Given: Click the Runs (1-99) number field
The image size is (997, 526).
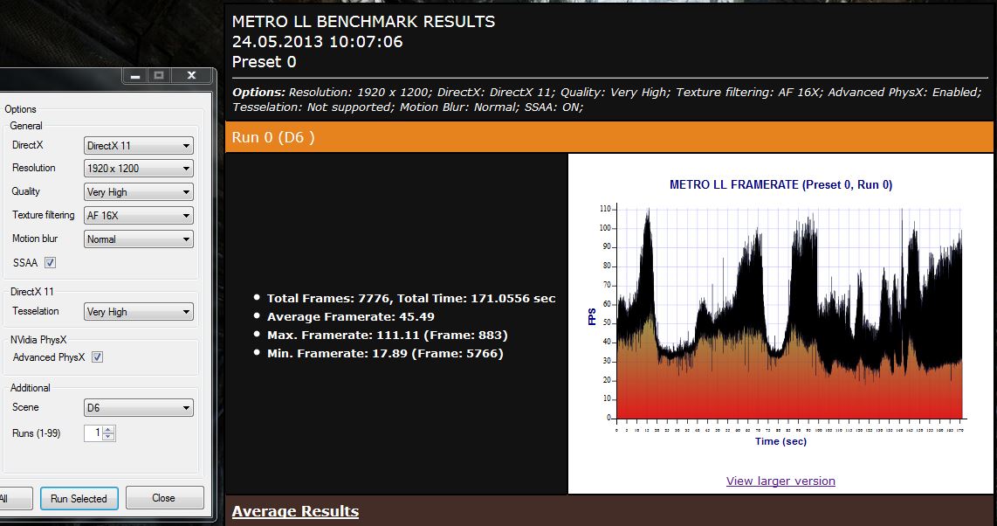Looking at the screenshot, I should (x=93, y=433).
